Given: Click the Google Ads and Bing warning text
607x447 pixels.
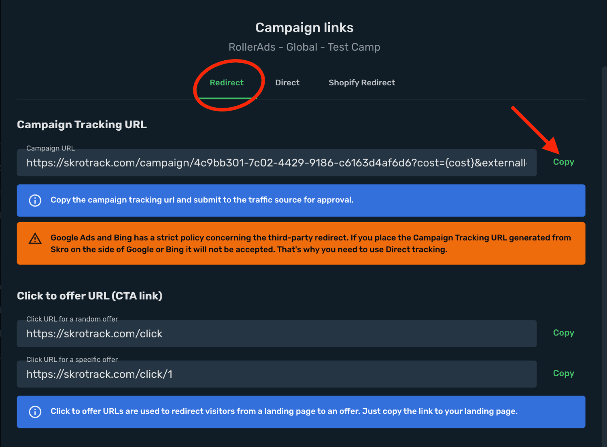Looking at the screenshot, I should 311,244.
